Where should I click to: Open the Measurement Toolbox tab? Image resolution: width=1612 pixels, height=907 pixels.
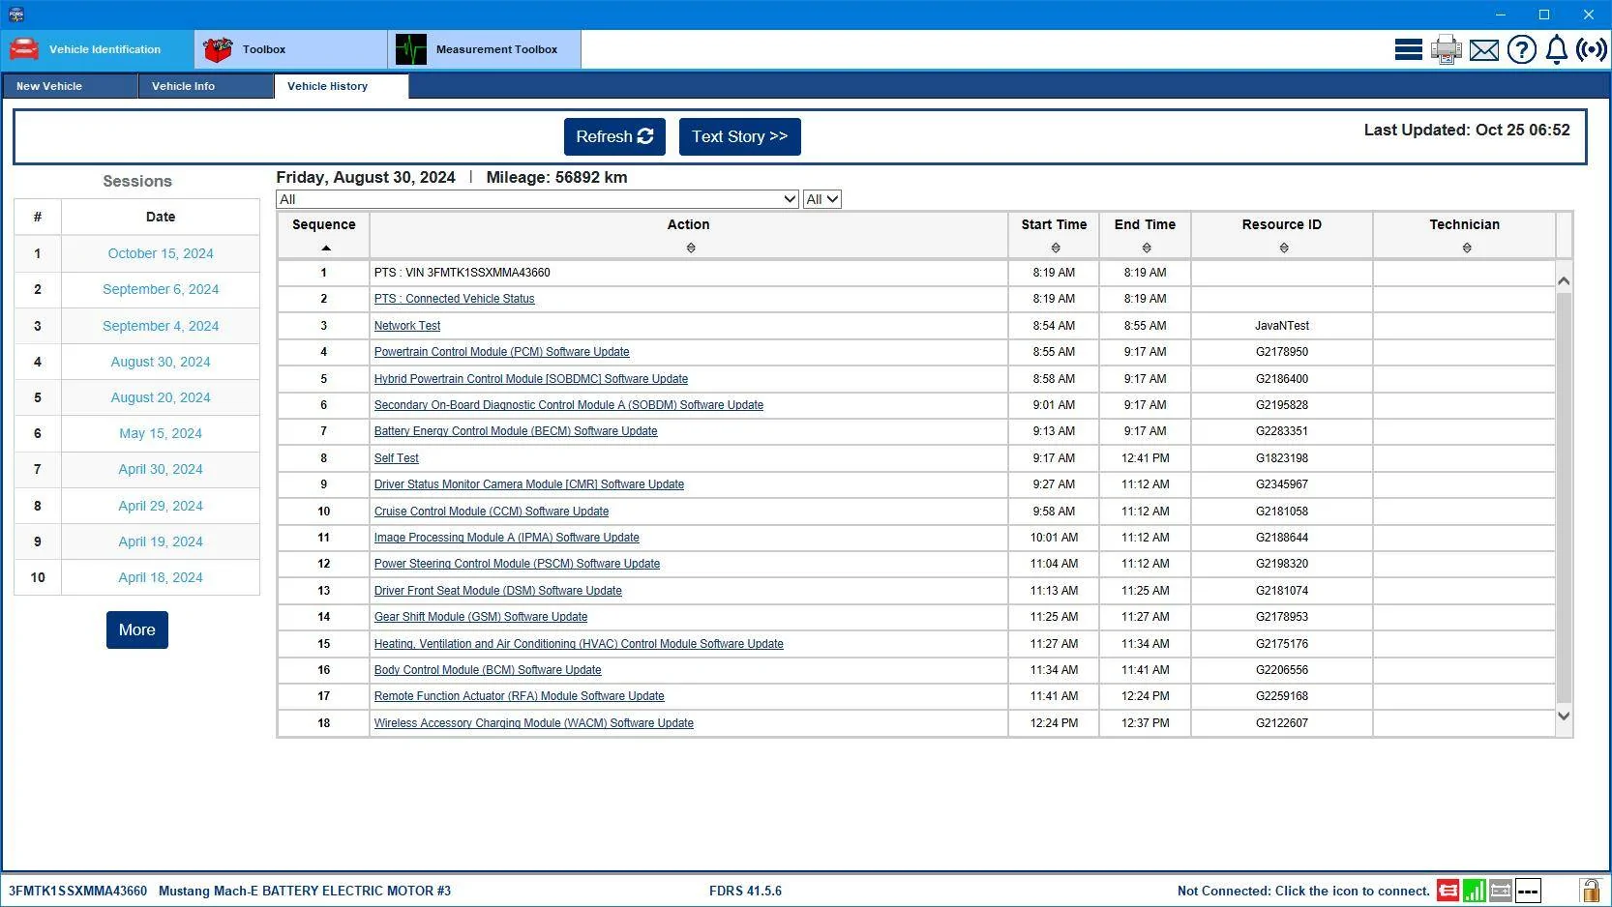pyautogui.click(x=485, y=49)
